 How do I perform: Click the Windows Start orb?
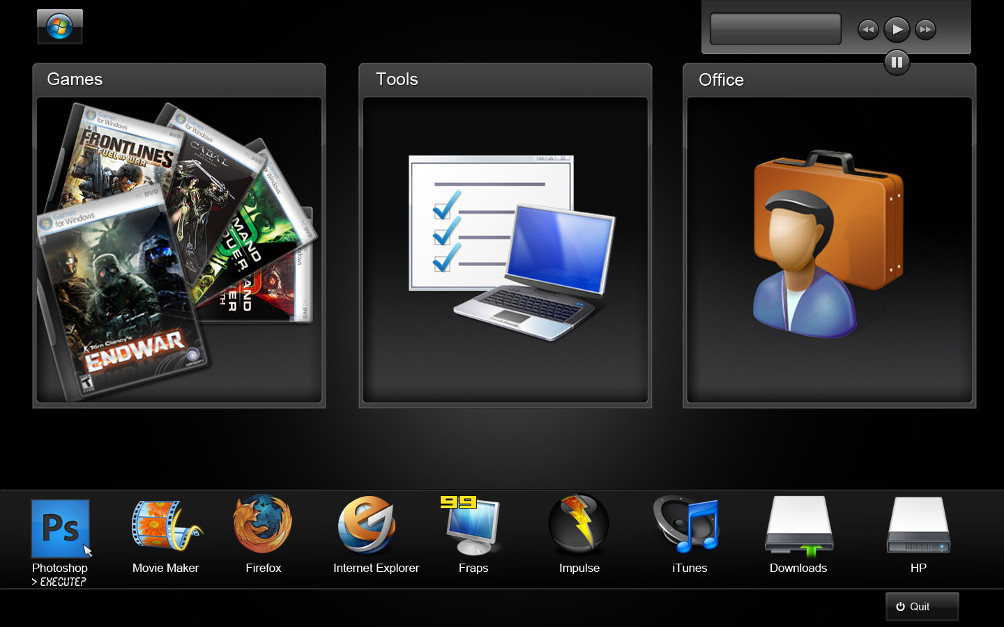click(59, 26)
